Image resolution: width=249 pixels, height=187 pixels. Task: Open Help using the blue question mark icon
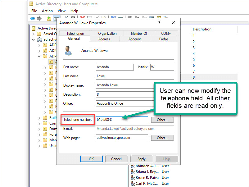point(113,16)
